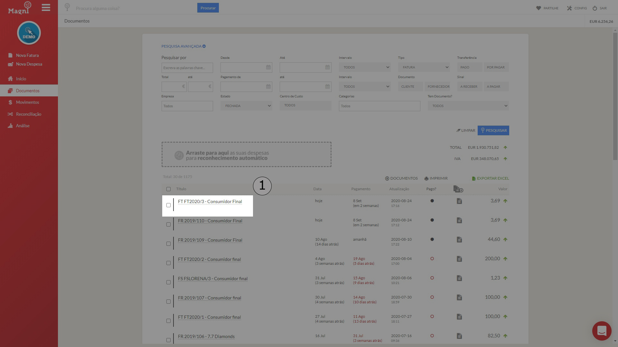Click the document icon for FT FT2020/3
This screenshot has height=347, width=618.
[x=459, y=201]
